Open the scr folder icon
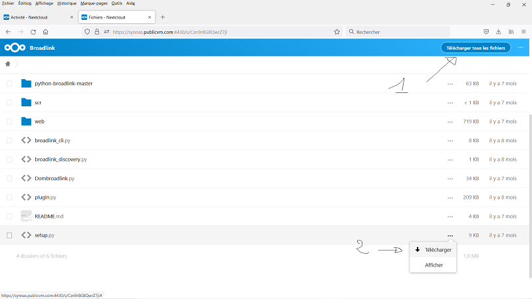 (26, 102)
